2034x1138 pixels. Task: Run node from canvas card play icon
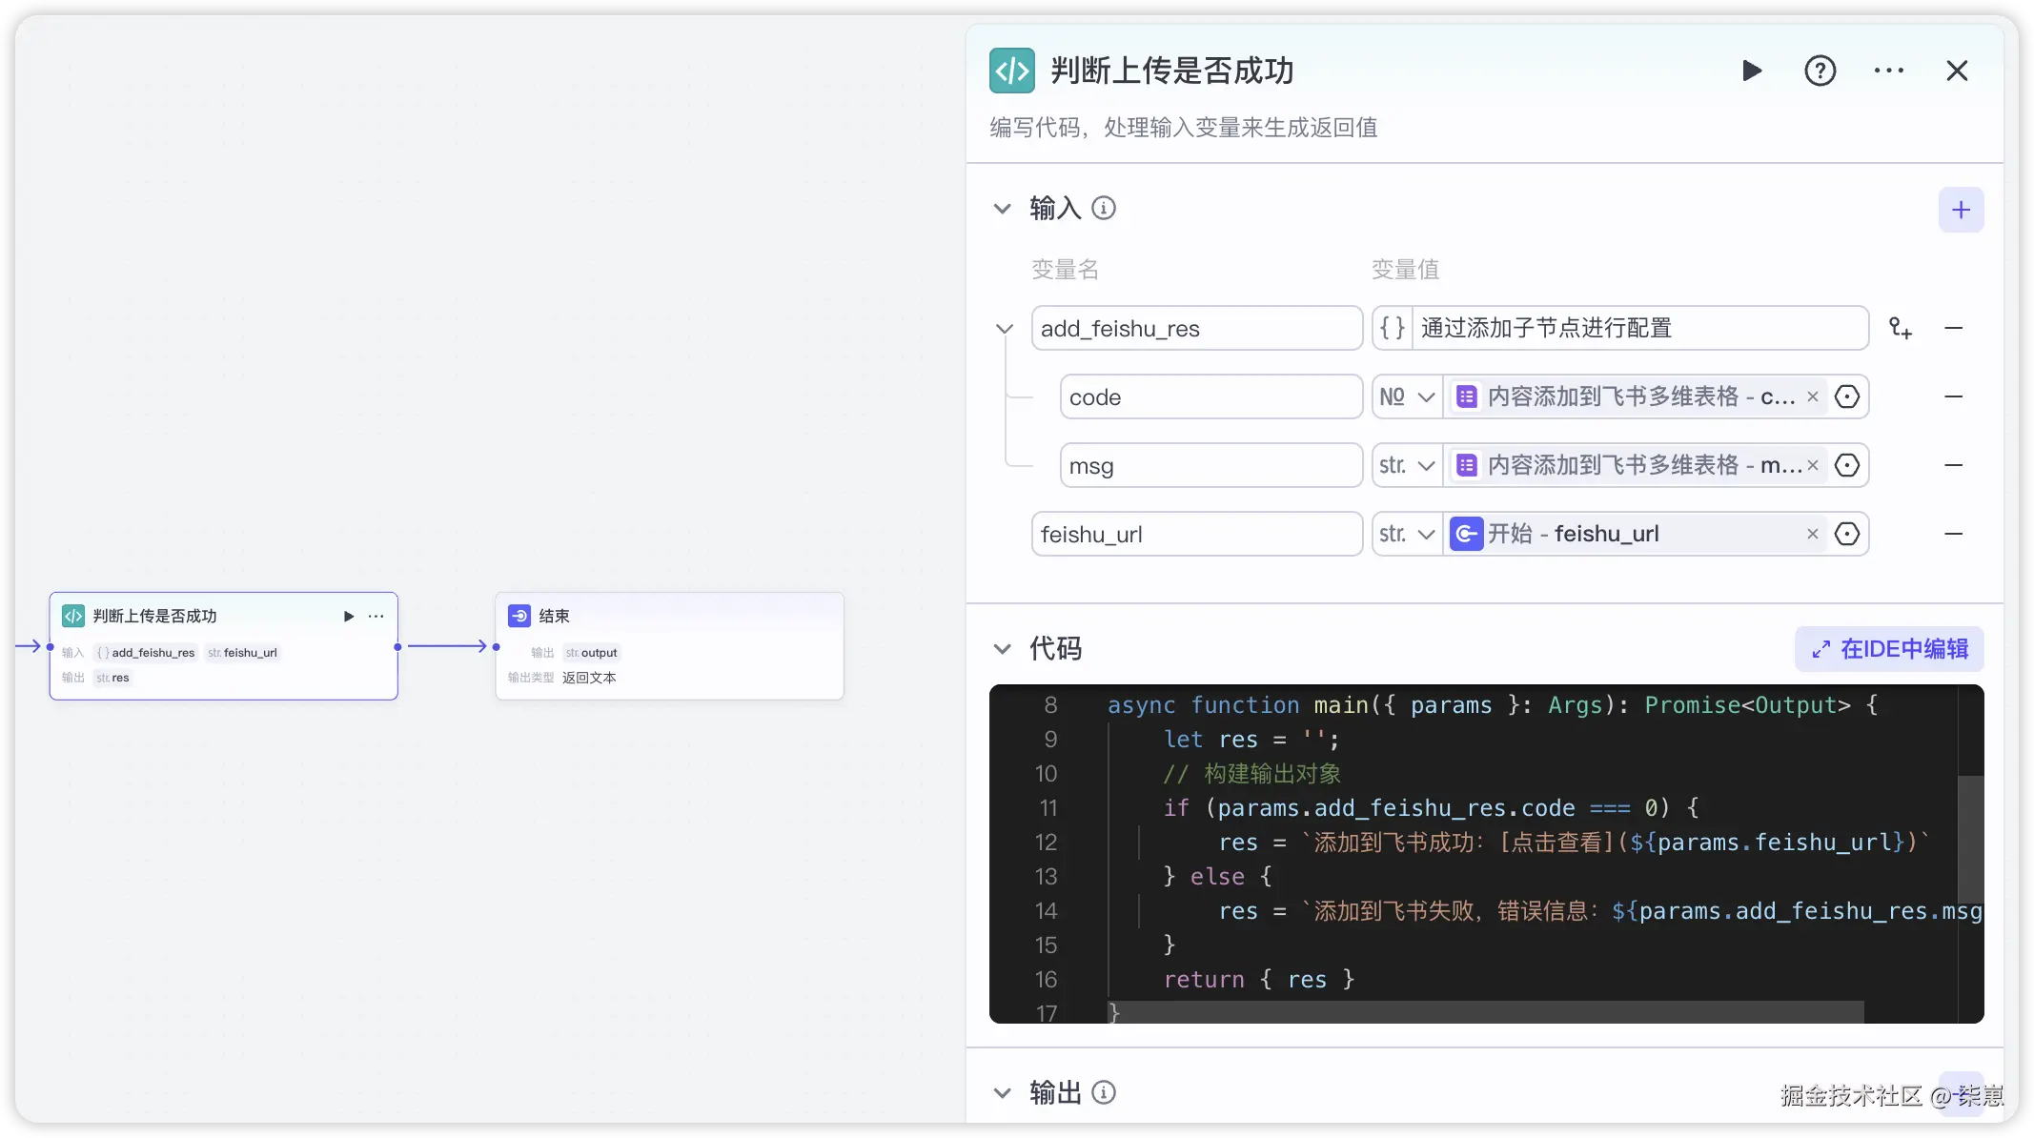pyautogui.click(x=349, y=617)
